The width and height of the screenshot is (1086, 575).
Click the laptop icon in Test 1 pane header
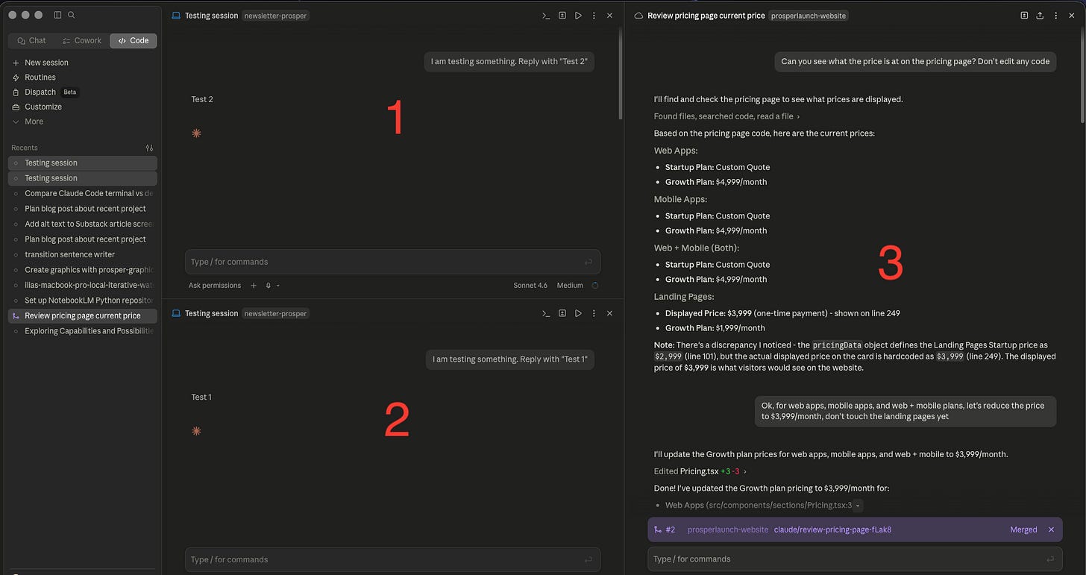(176, 313)
